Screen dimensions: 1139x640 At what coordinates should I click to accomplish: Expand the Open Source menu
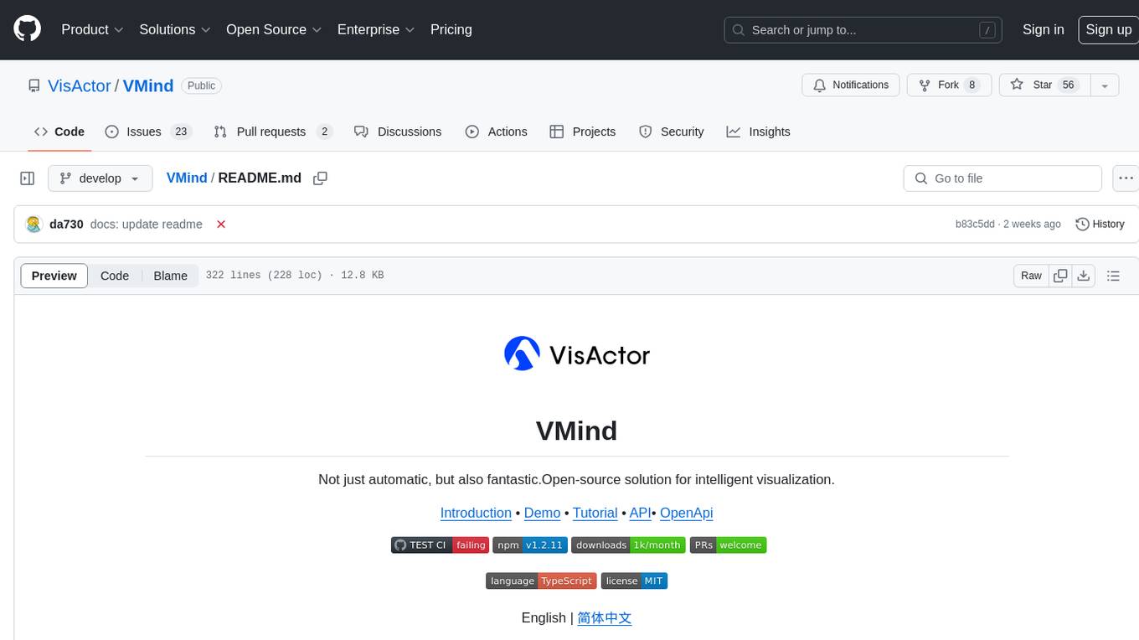274,29
